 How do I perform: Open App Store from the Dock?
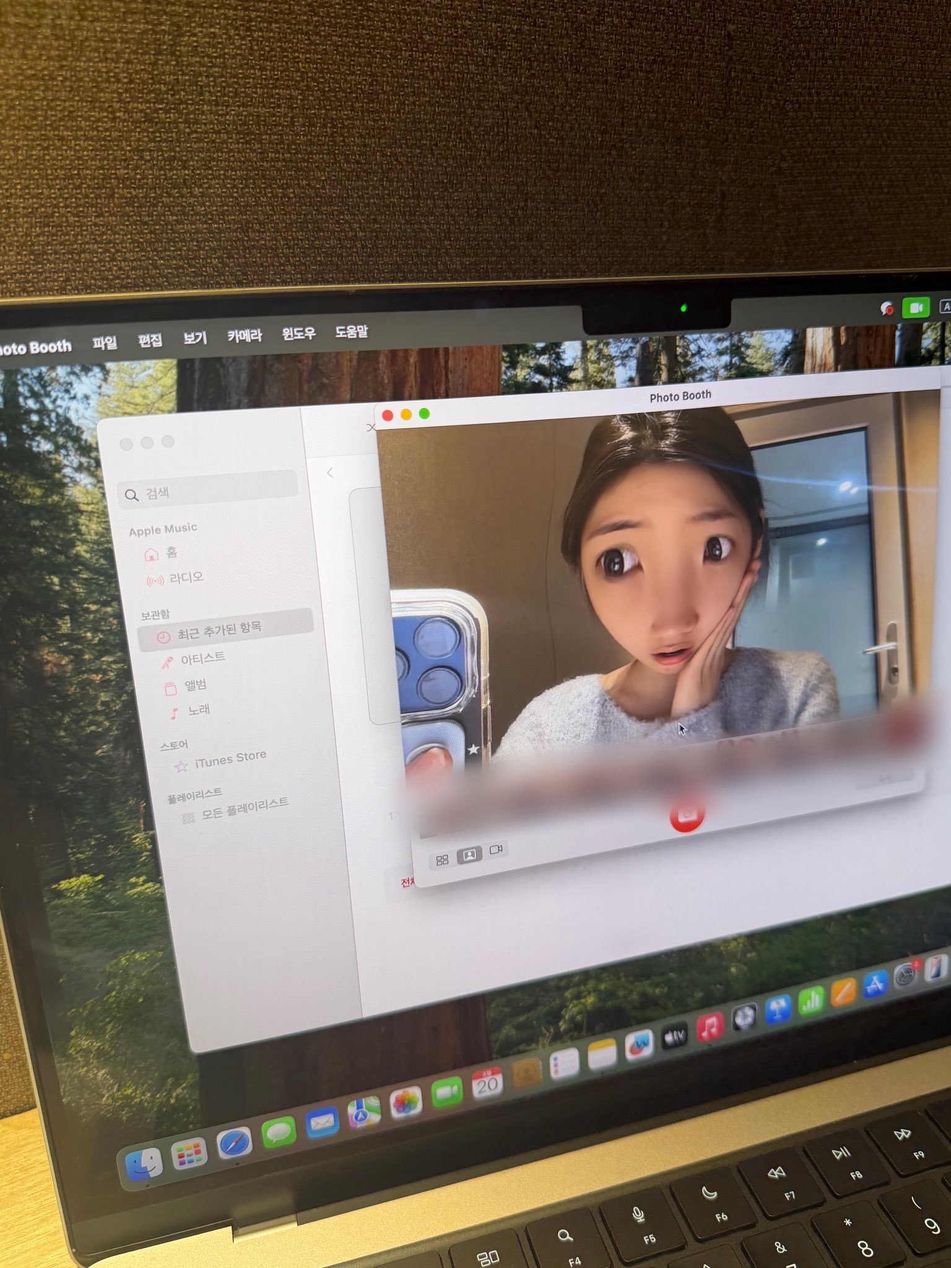coord(875,984)
